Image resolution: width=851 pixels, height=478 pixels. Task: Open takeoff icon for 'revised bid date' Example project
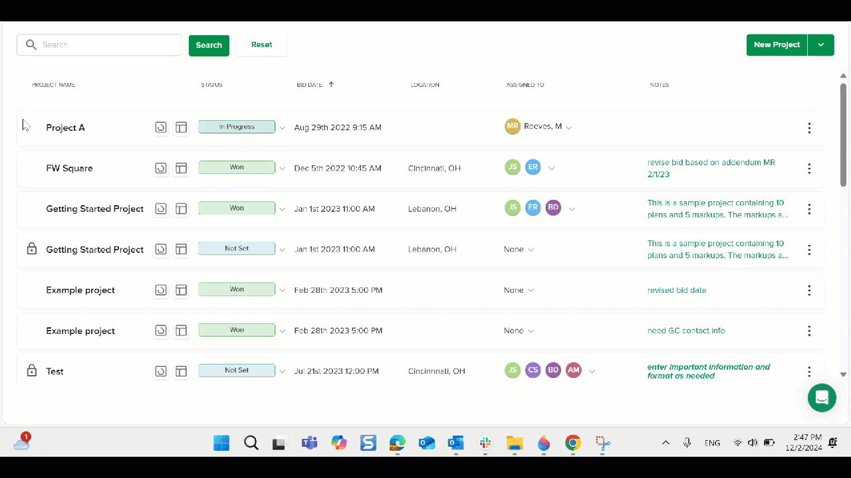click(161, 290)
